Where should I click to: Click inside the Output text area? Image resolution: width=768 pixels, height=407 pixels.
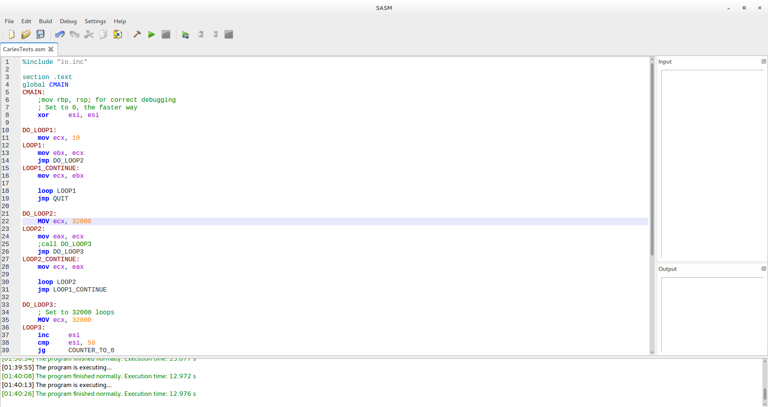tap(712, 314)
